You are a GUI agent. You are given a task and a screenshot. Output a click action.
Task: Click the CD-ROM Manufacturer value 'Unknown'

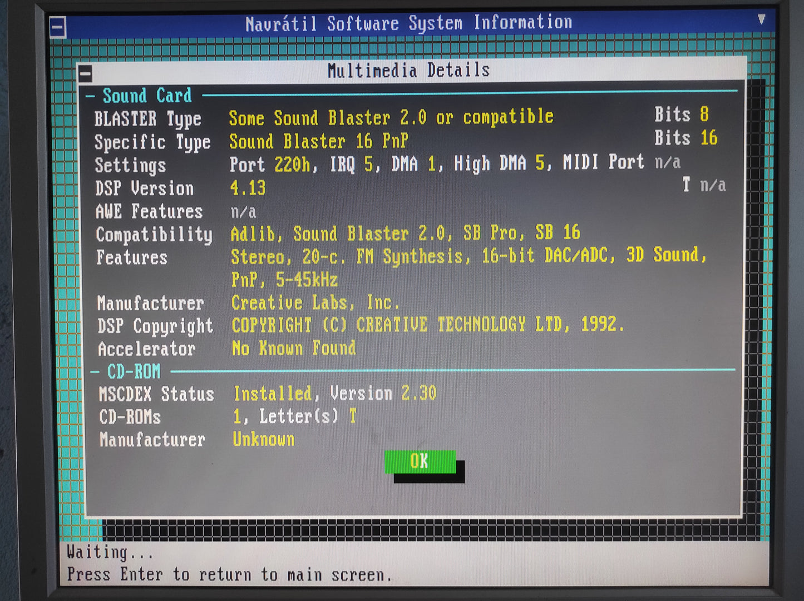(264, 439)
